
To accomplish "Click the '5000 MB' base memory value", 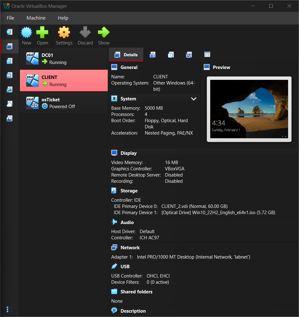I will (154, 108).
